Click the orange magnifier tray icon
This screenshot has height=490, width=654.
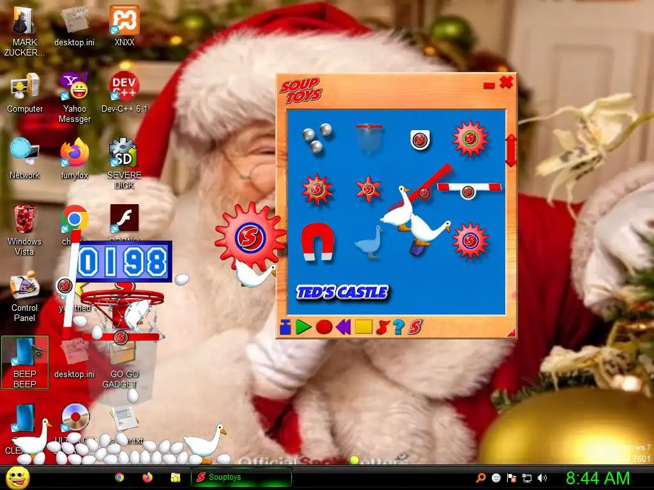(481, 478)
